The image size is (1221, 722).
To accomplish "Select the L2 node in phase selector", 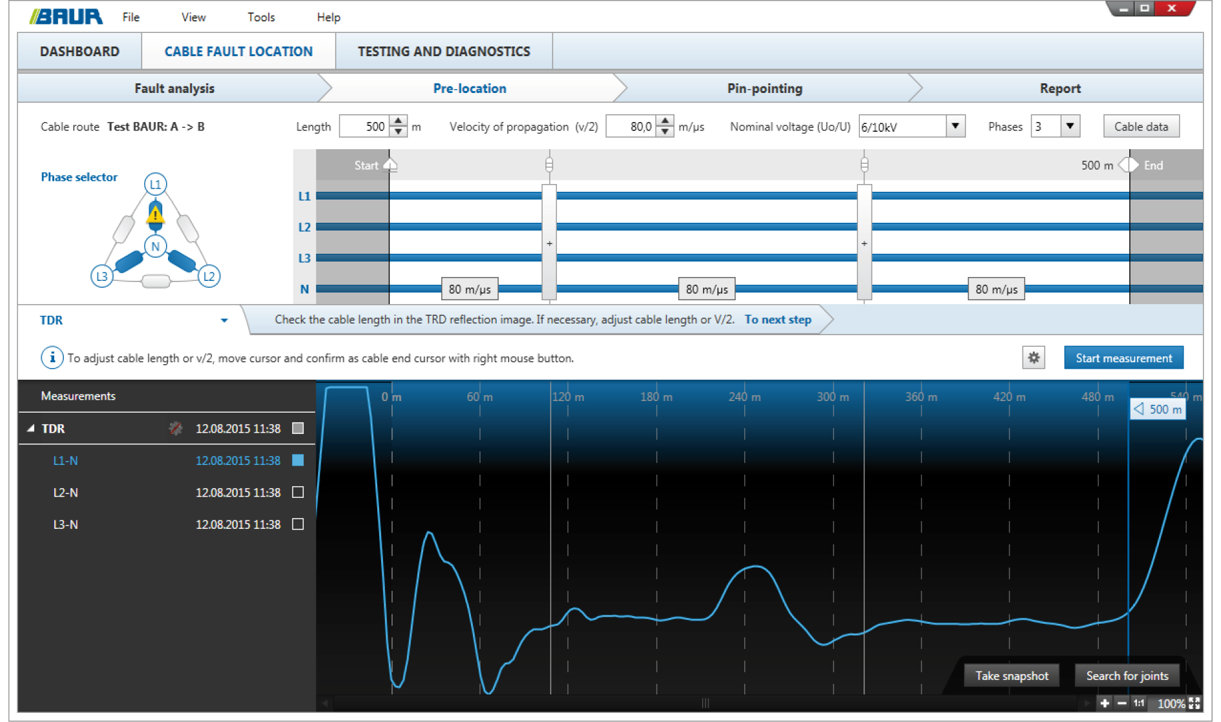I will pyautogui.click(x=209, y=276).
